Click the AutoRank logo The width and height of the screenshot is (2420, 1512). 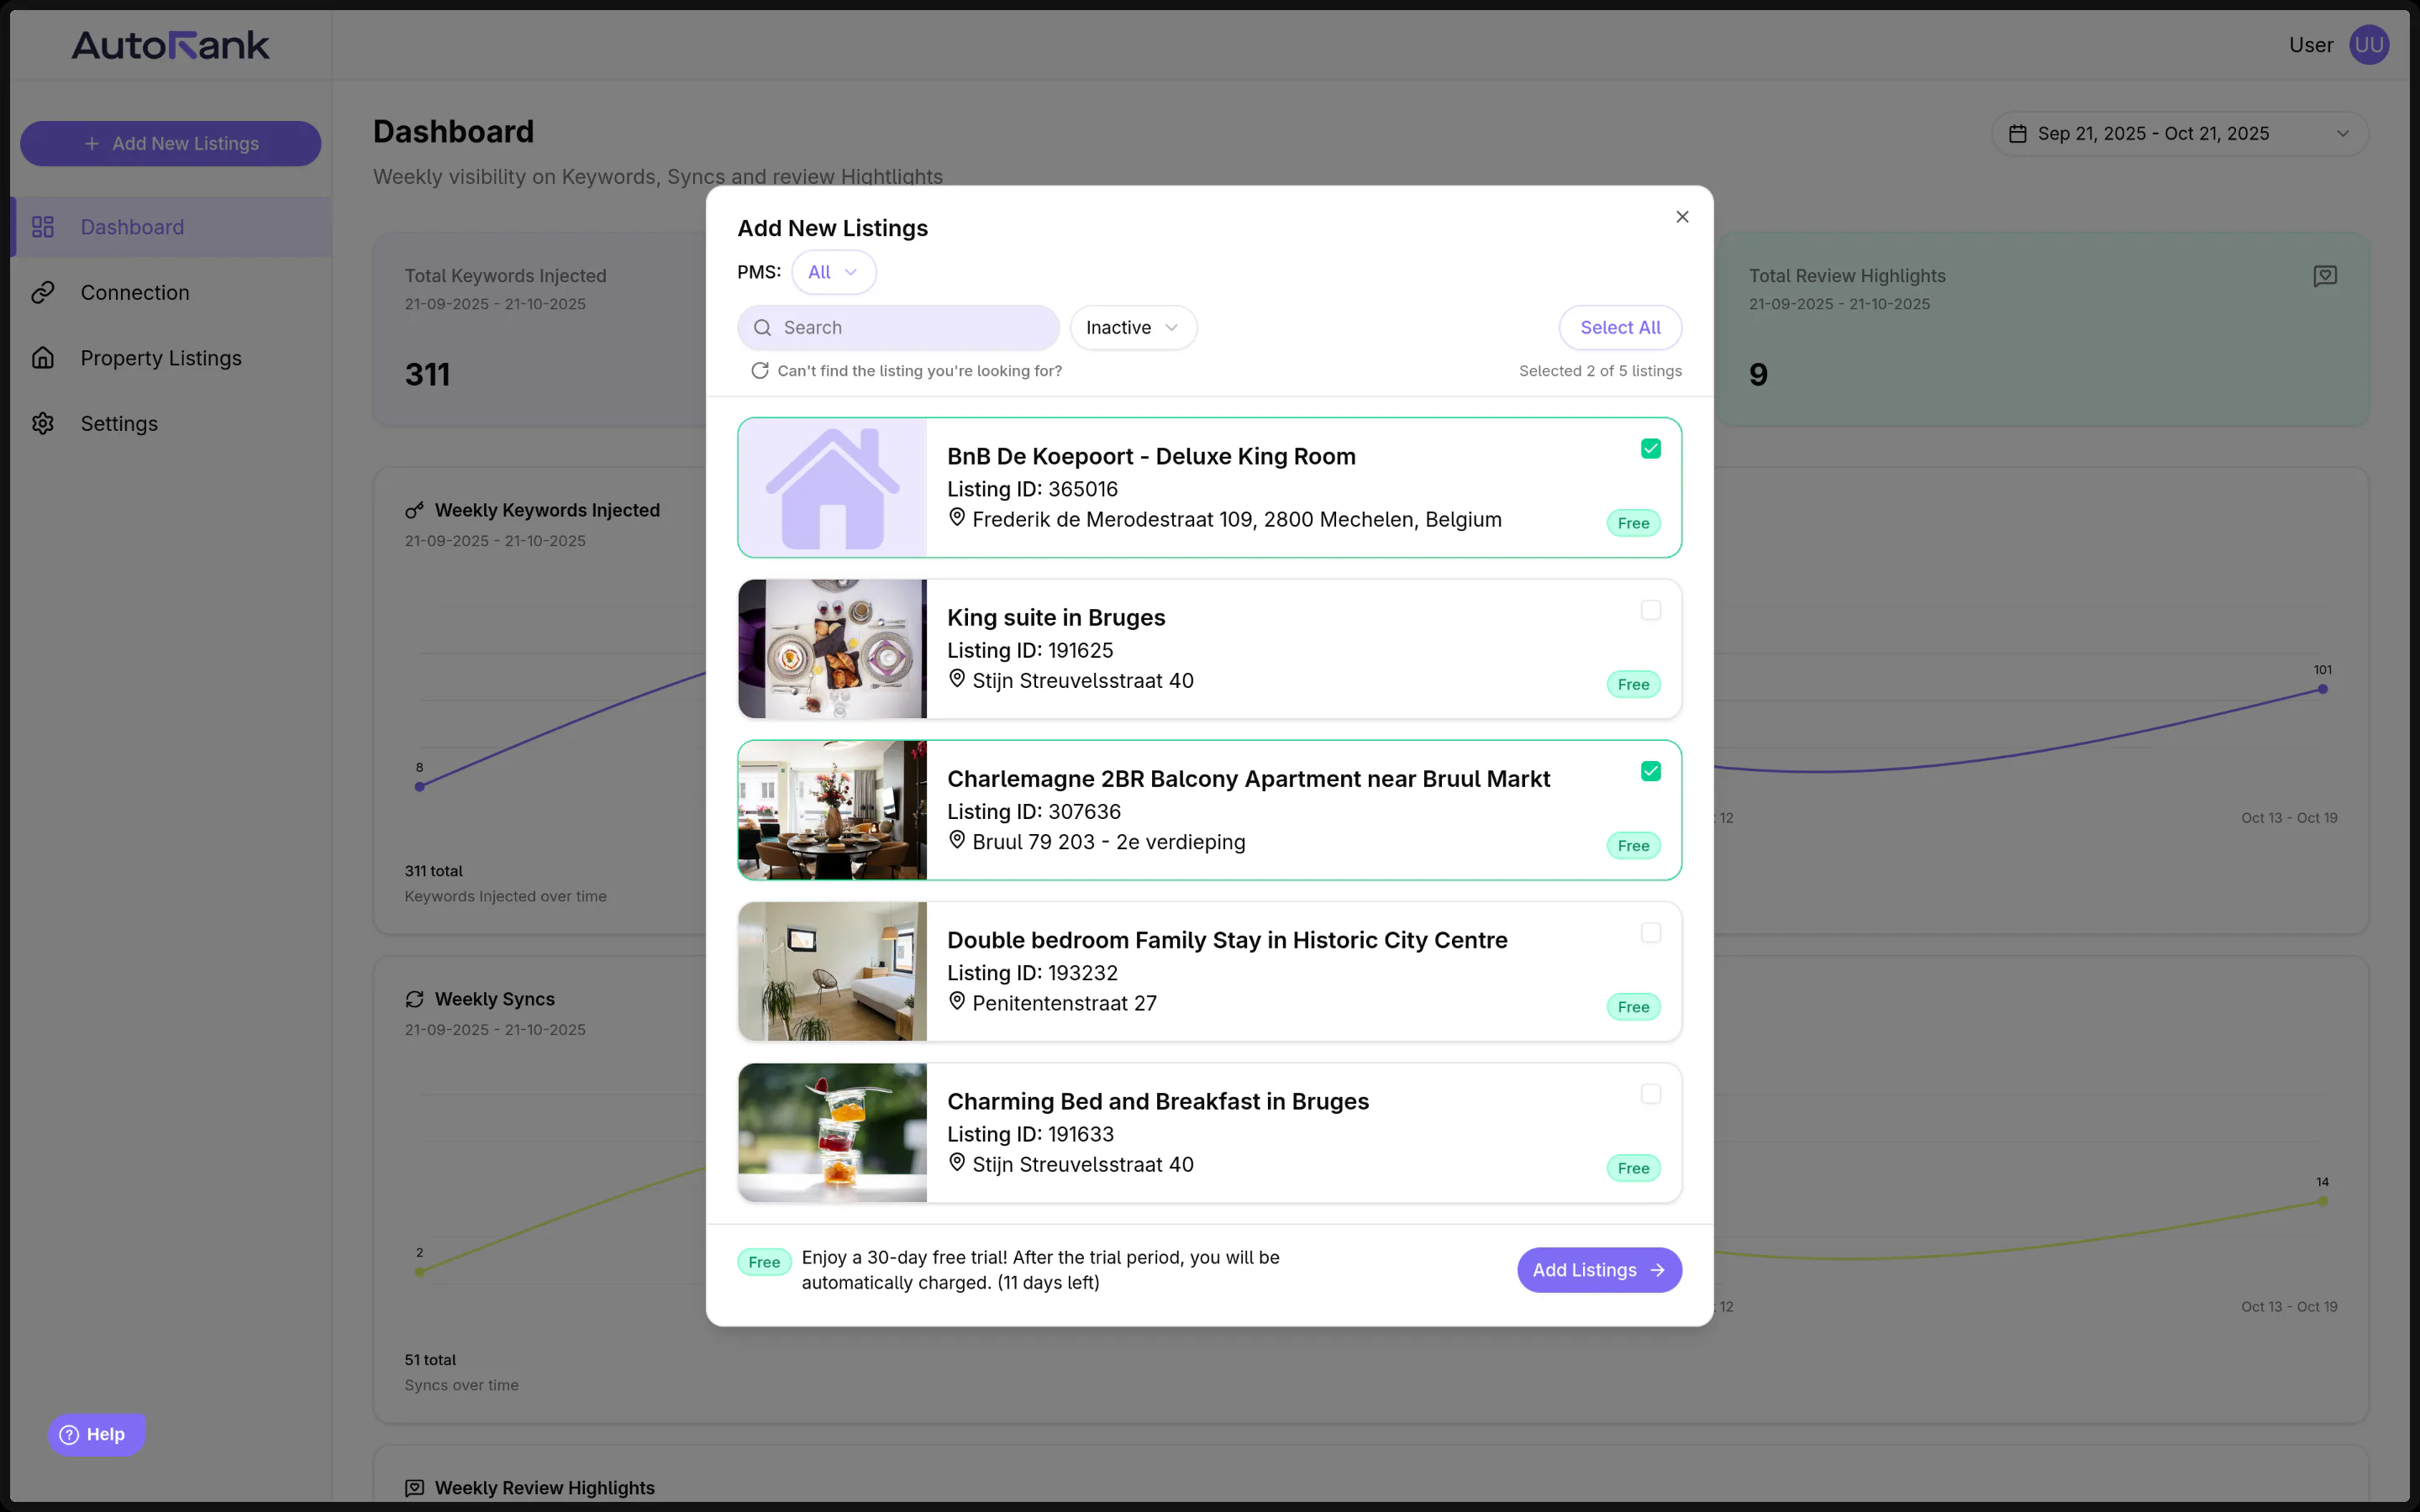(171, 45)
